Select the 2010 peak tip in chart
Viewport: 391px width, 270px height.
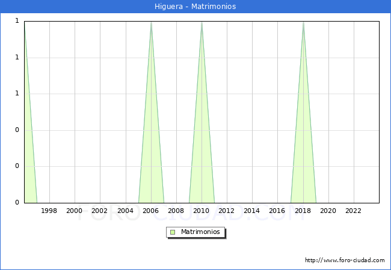point(202,22)
